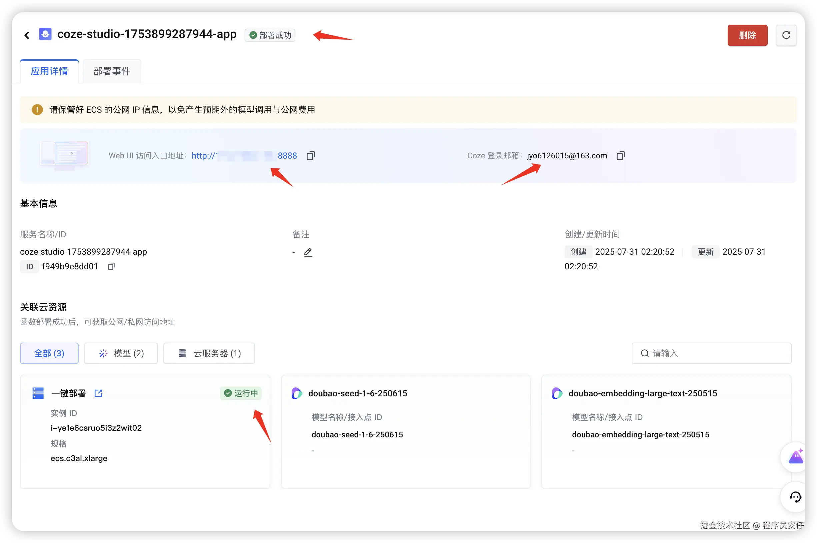The width and height of the screenshot is (817, 543).
Task: Copy the Coze login email
Action: (620, 156)
